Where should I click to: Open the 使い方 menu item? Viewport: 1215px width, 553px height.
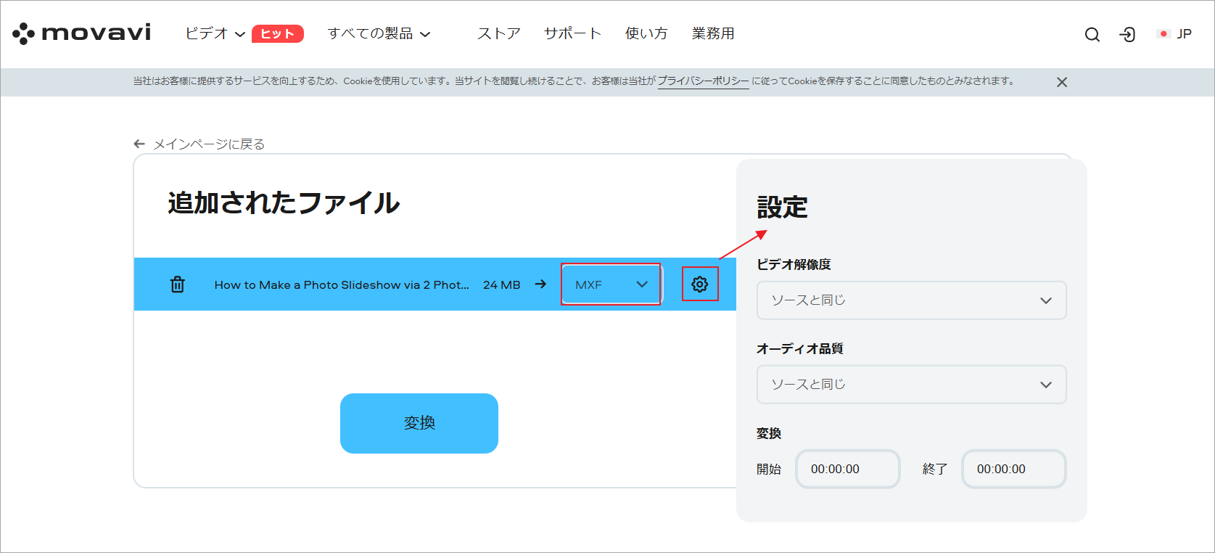pyautogui.click(x=646, y=33)
